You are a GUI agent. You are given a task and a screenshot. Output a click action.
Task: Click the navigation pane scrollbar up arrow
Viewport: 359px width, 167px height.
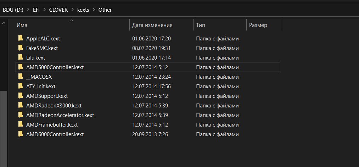(x=4, y=23)
